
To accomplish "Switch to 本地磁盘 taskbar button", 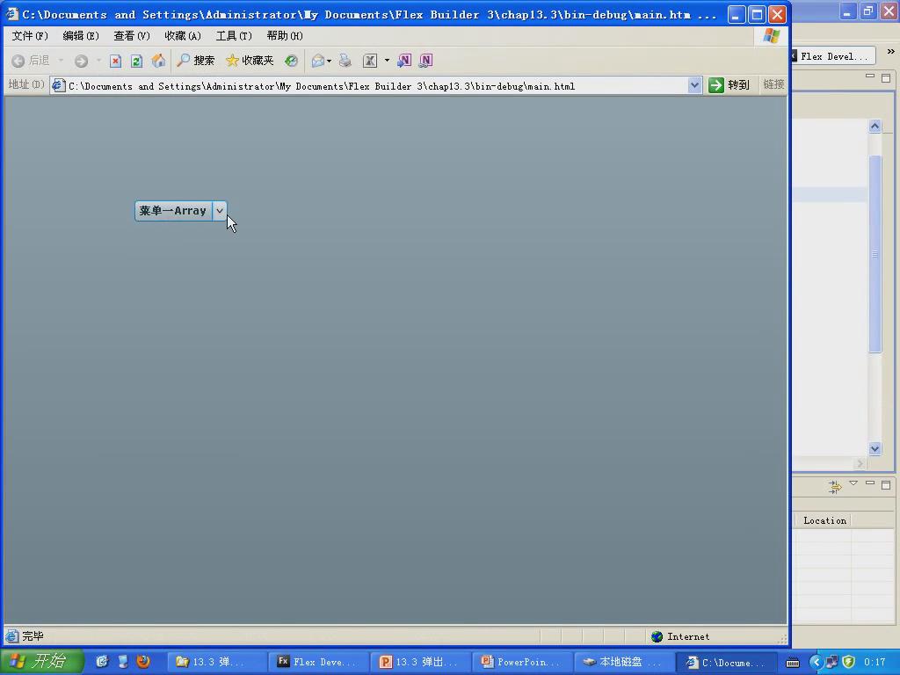I will tap(624, 662).
